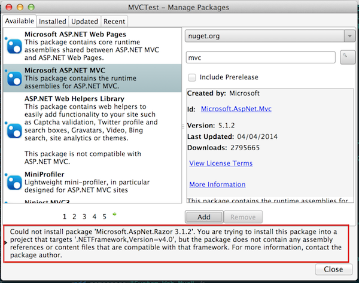Switch to the Recent tab
The height and width of the screenshot is (283, 359).
(114, 22)
